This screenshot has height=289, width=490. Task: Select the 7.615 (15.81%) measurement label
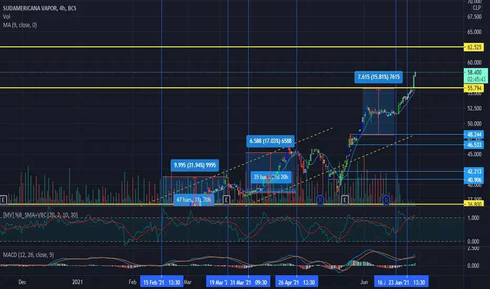click(x=379, y=77)
